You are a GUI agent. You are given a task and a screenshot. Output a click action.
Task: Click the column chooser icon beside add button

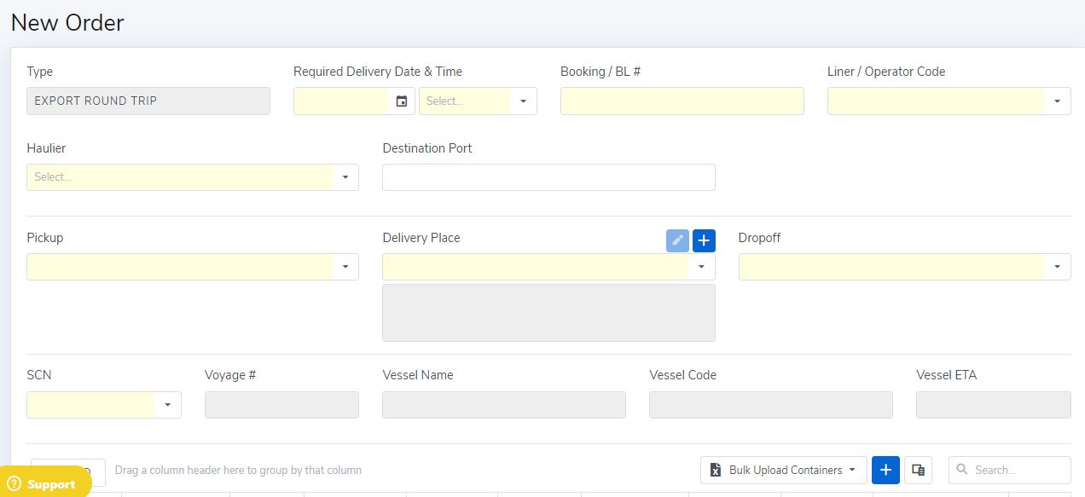click(x=918, y=470)
